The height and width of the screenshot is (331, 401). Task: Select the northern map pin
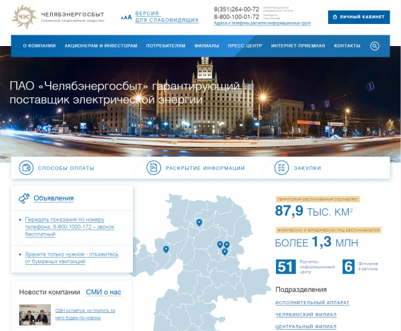[199, 222]
